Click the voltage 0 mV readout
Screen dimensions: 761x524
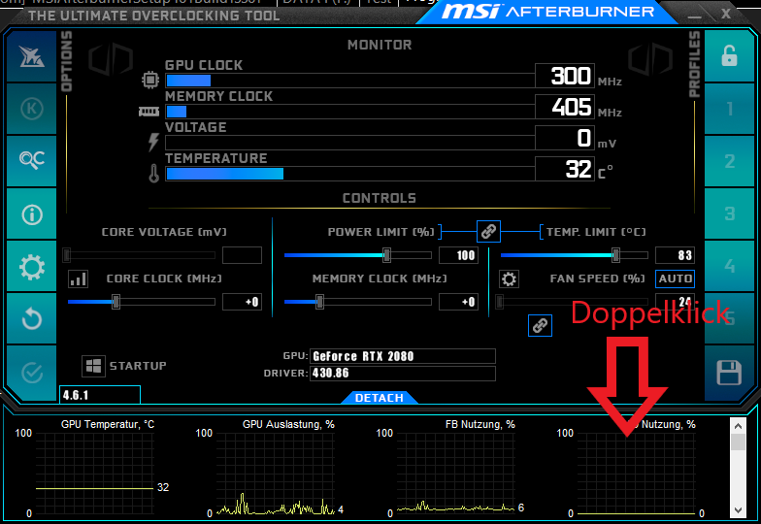click(565, 138)
